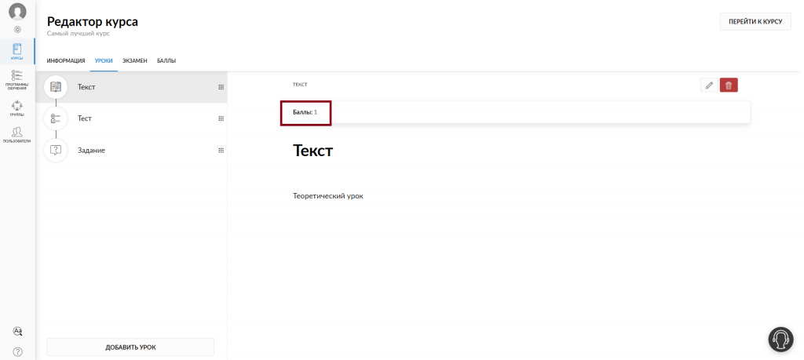This screenshot has height=360, width=804.
Task: Open Программы обучения in the sidebar
Action: coord(17,80)
